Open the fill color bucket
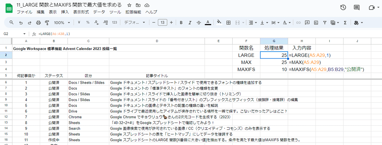 point(219,22)
